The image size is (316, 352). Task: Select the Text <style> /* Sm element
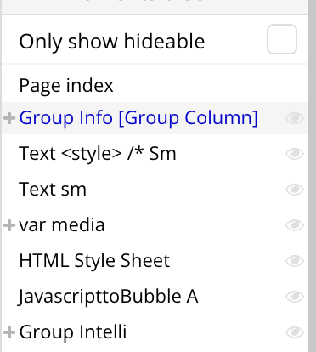click(98, 154)
